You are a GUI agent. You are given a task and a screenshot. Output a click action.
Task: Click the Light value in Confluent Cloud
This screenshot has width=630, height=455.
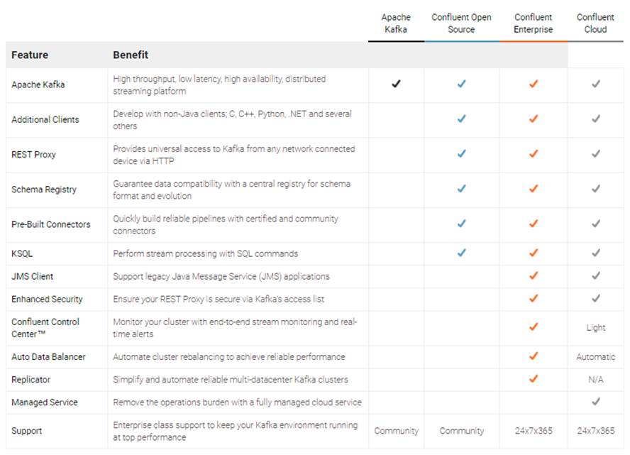click(x=596, y=328)
